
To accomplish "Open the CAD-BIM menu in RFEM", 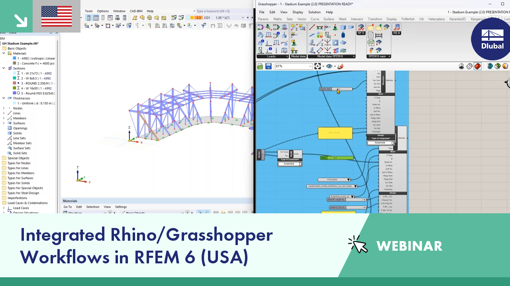I will [x=135, y=11].
